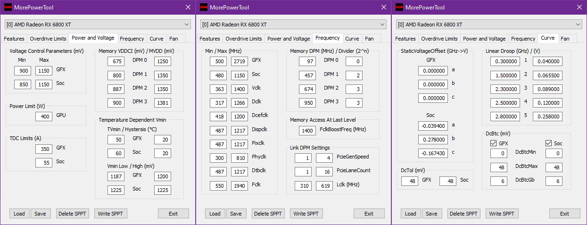
Task: Click Delete SPPT in left window
Action: [73, 214]
